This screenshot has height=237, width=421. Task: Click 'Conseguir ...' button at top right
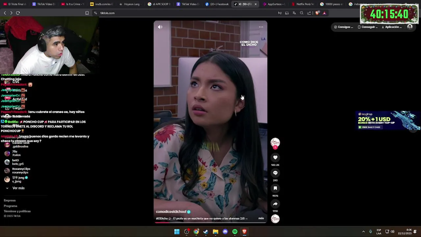[x=368, y=27]
